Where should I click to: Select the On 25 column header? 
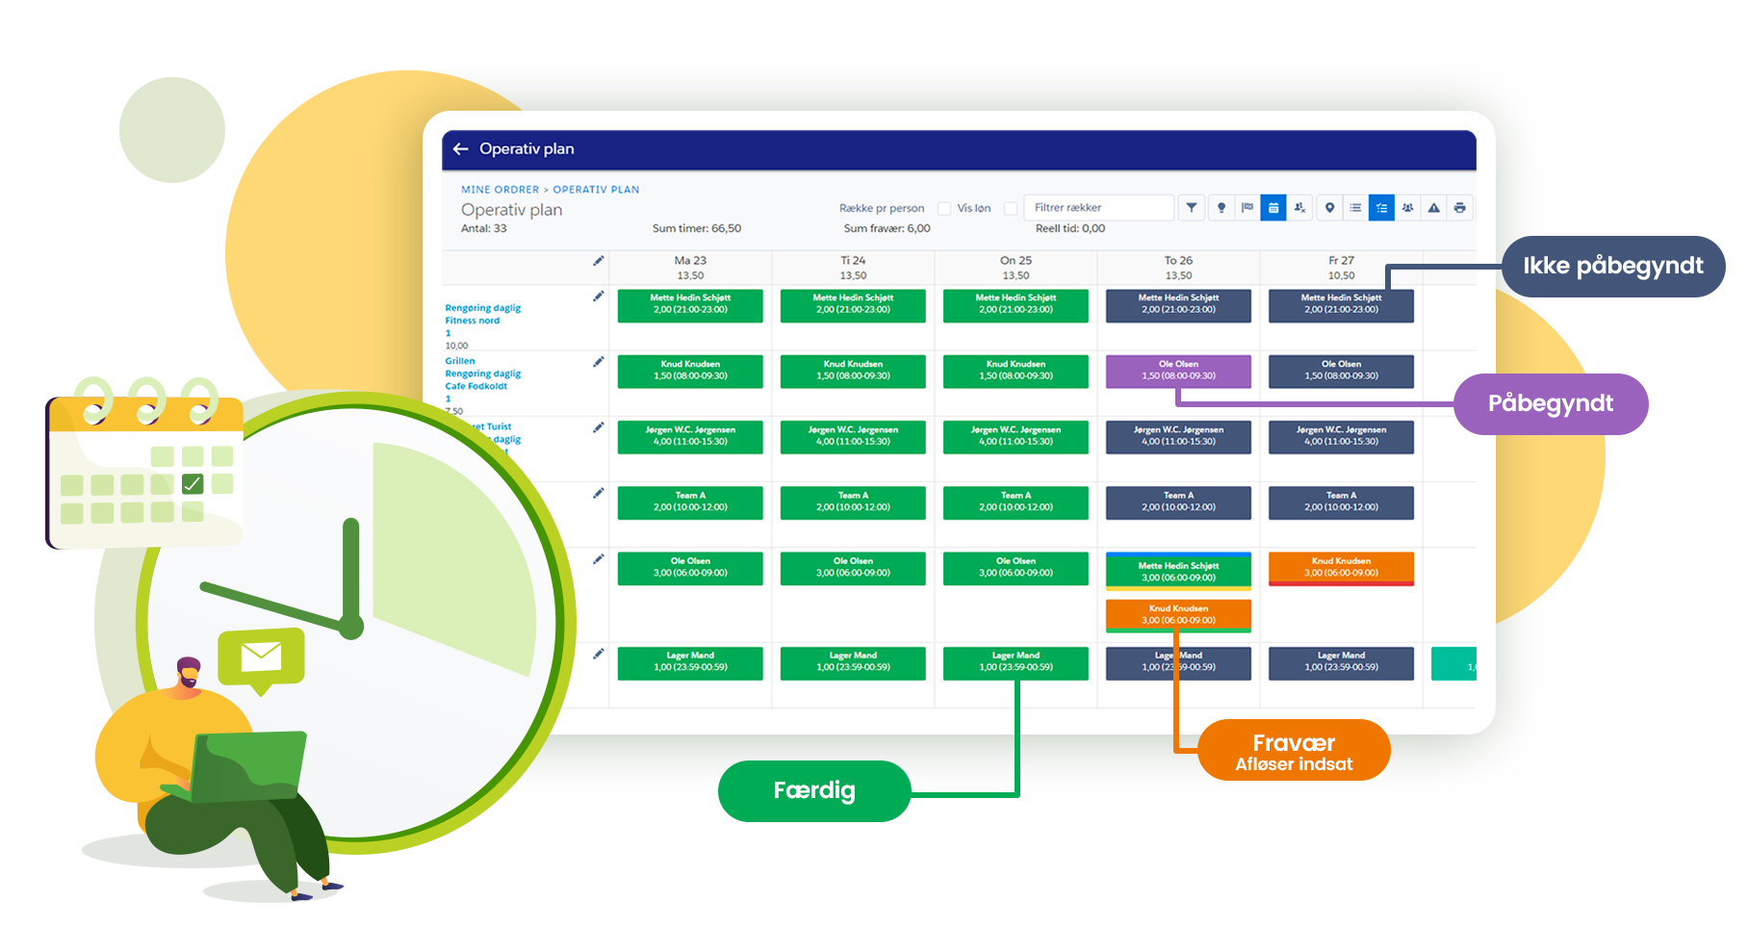coord(1015,268)
